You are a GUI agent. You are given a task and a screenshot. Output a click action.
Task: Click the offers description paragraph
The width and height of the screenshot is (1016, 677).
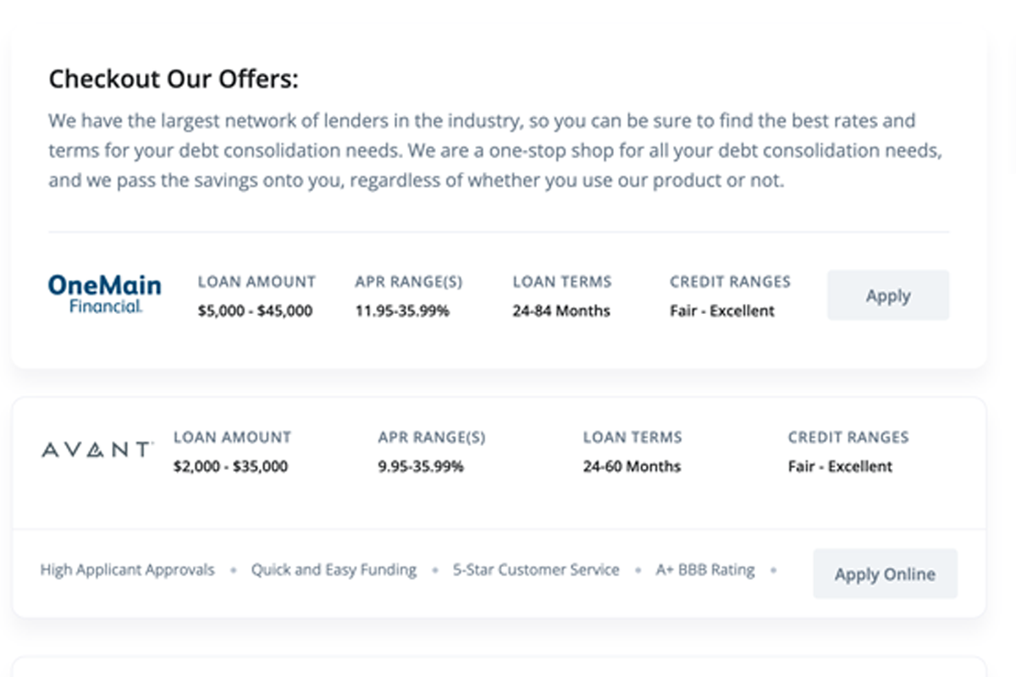coord(495,151)
